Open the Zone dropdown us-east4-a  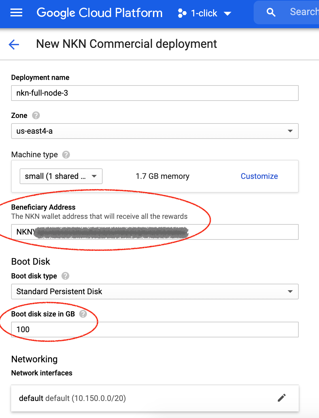pyautogui.click(x=155, y=131)
